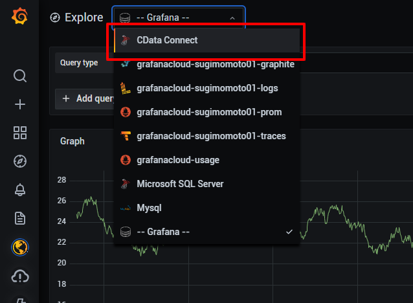This screenshot has width=413, height=303.
Task: Click the database icon in picker field
Action: pyautogui.click(x=125, y=18)
